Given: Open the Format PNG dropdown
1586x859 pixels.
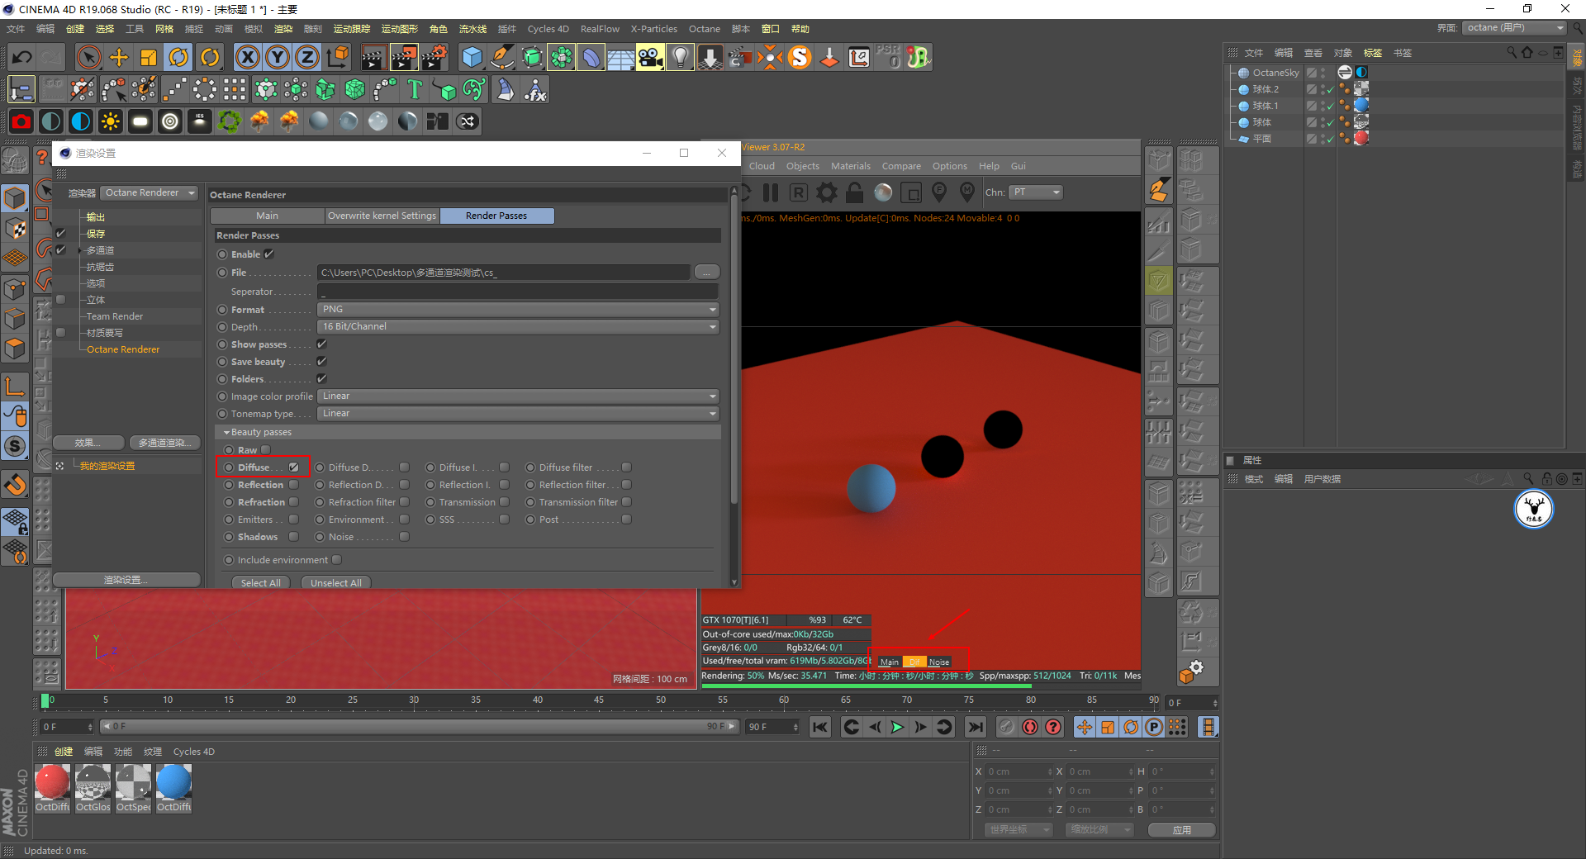Looking at the screenshot, I should click(x=518, y=310).
